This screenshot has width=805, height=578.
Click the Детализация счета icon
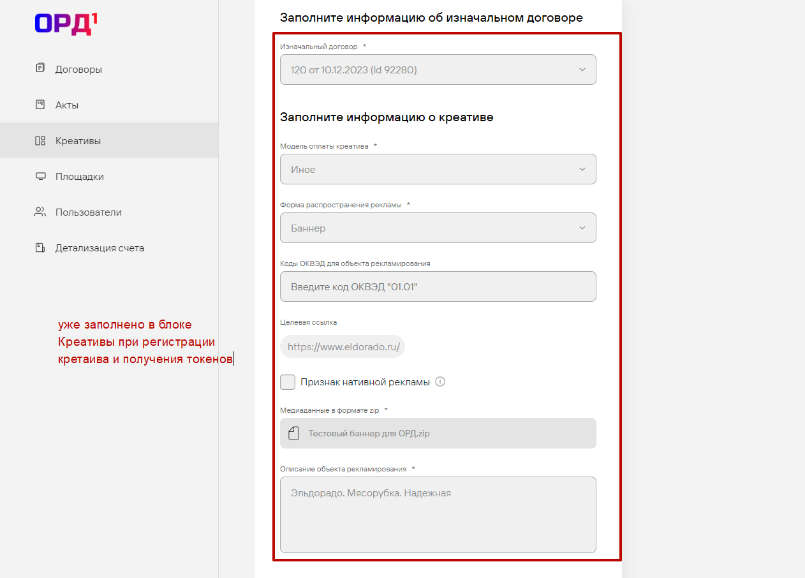[x=40, y=248]
